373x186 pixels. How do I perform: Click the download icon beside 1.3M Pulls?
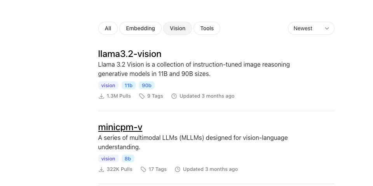click(x=101, y=96)
